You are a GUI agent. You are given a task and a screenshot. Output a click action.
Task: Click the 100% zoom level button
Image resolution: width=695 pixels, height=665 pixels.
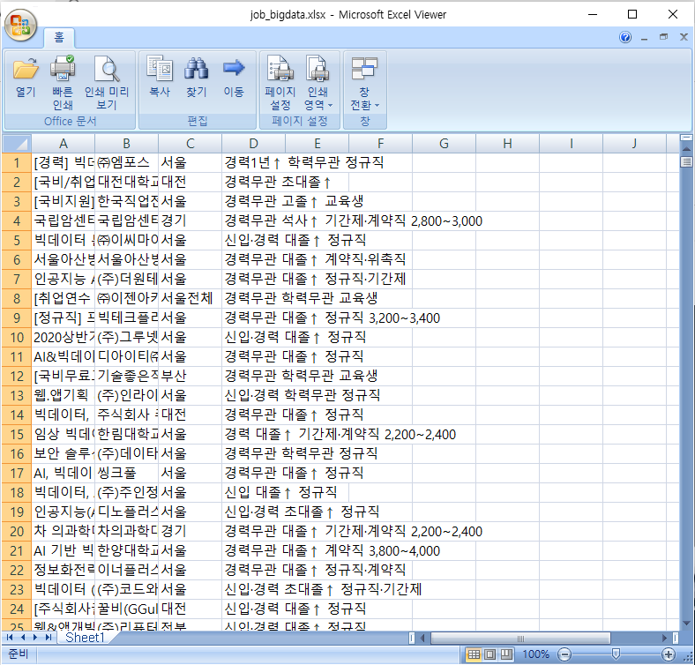[535, 654]
